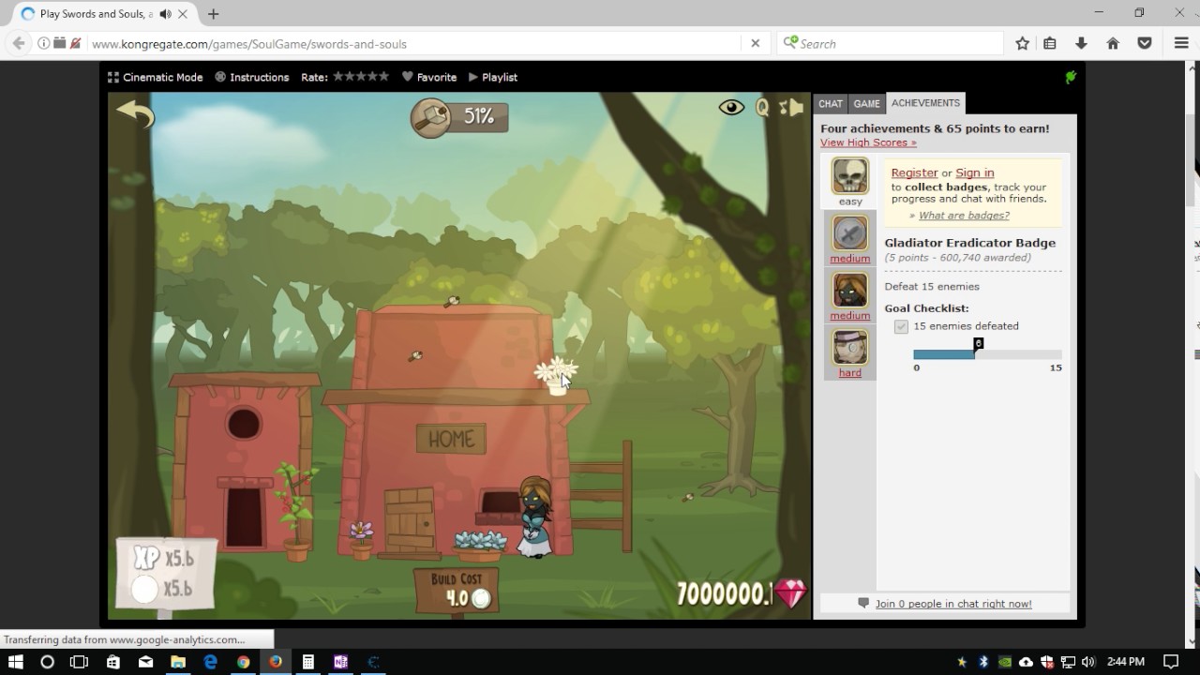Screen dimensions: 1200x675
Task: Enable Cinematic Mode
Action: point(156,78)
